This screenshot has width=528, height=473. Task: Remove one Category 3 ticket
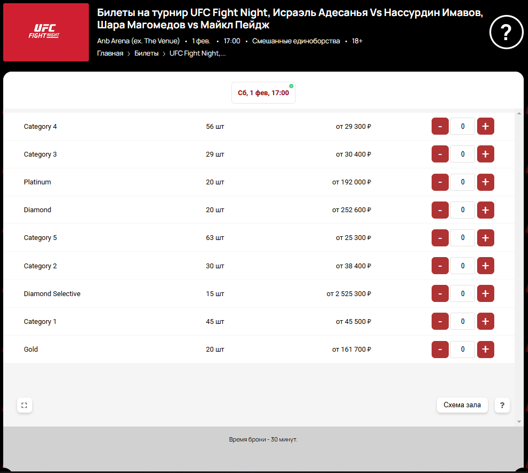click(x=440, y=154)
